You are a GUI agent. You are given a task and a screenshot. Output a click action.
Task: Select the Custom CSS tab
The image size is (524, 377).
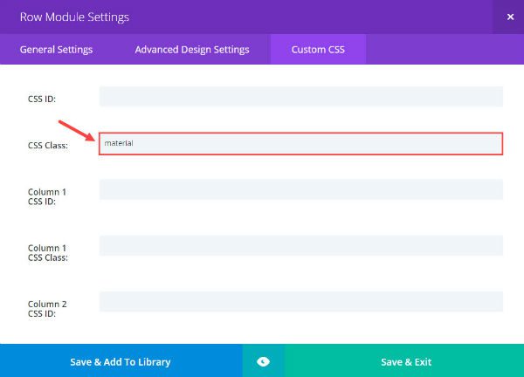[x=318, y=50]
